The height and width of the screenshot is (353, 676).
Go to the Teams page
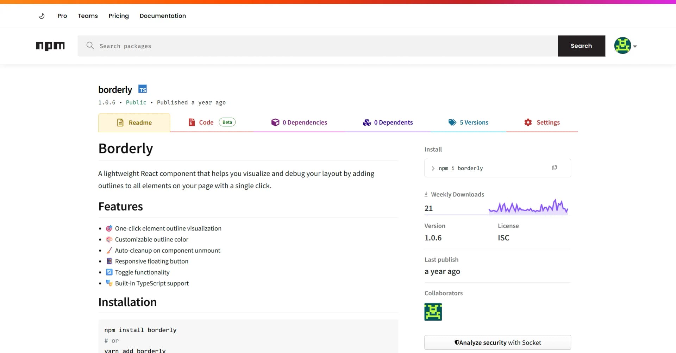[88, 16]
